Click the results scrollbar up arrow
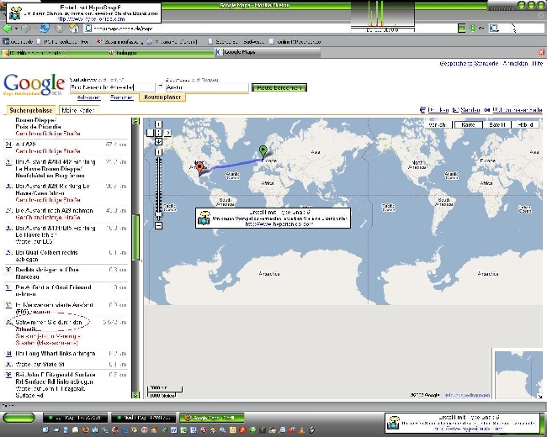Screen dimensions: 547x437 click(x=135, y=121)
